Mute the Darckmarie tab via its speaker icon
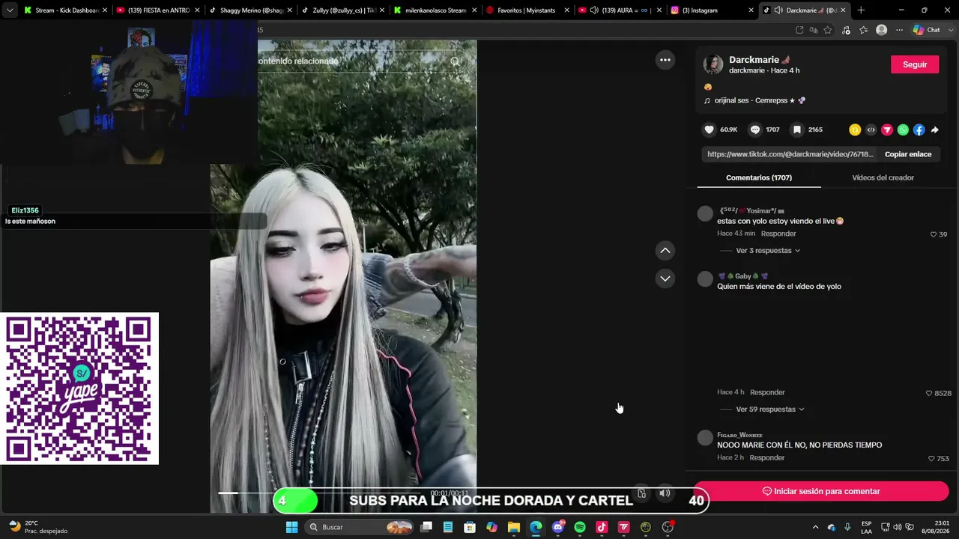 pos(778,10)
